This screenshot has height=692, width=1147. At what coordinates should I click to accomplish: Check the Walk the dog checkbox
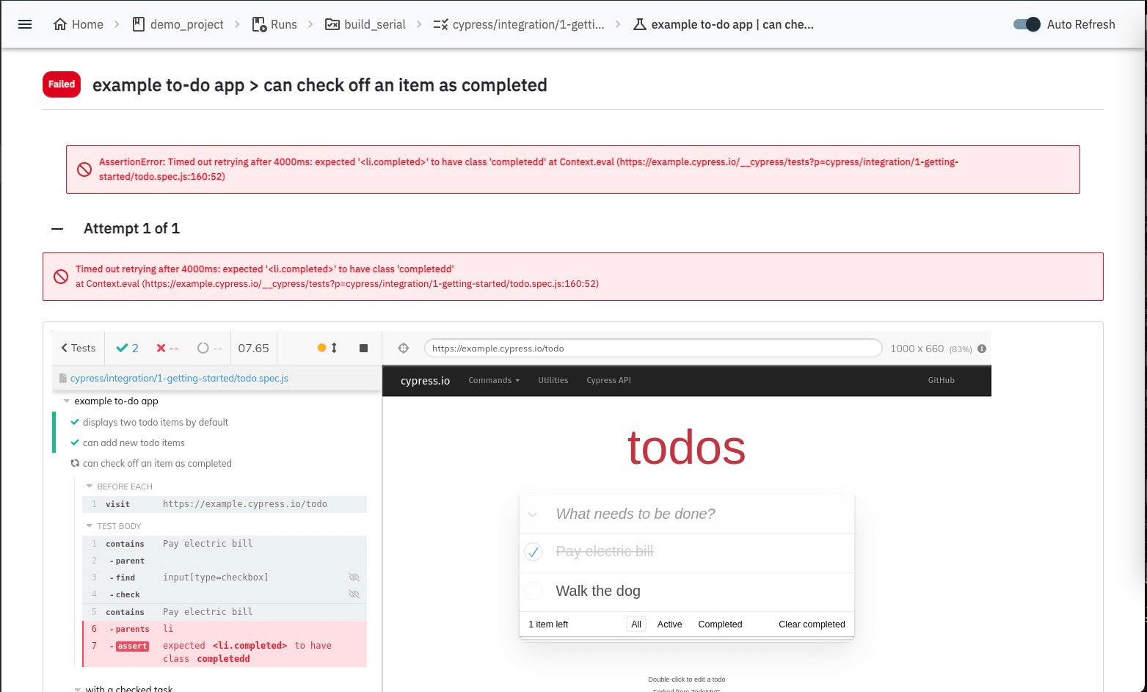pos(534,591)
